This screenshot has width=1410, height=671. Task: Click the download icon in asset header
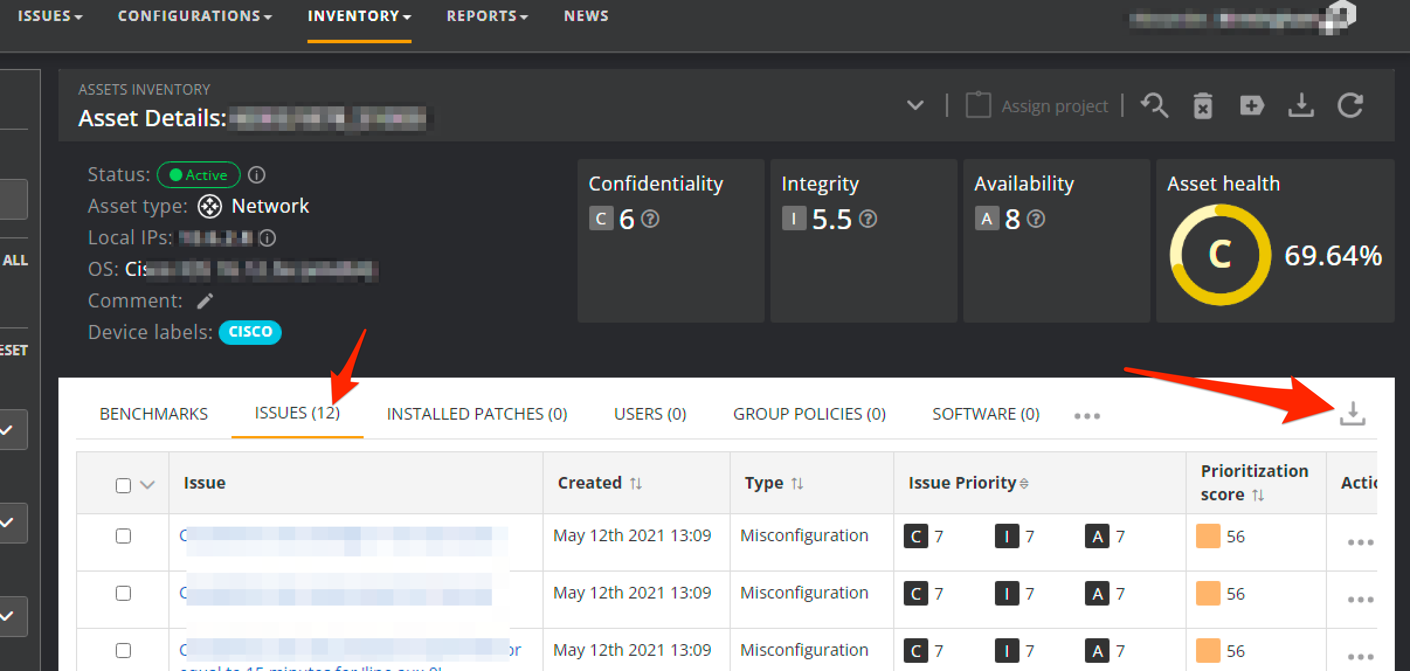click(x=1301, y=106)
